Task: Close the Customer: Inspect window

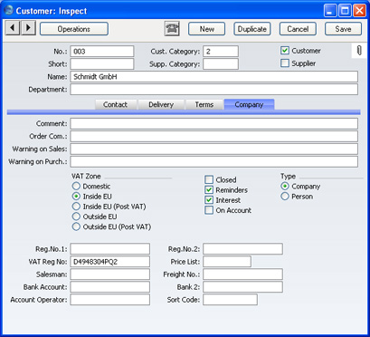Action: click(359, 11)
